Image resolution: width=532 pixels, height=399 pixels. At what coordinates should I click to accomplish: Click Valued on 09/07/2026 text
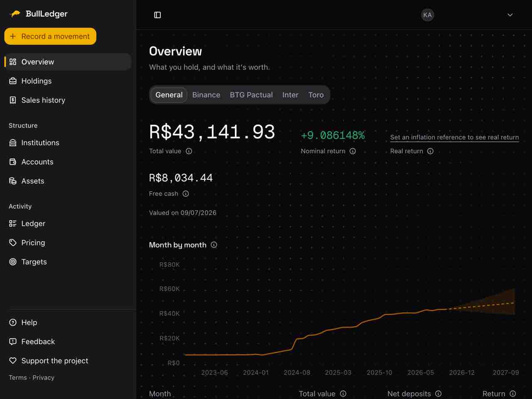pyautogui.click(x=183, y=213)
